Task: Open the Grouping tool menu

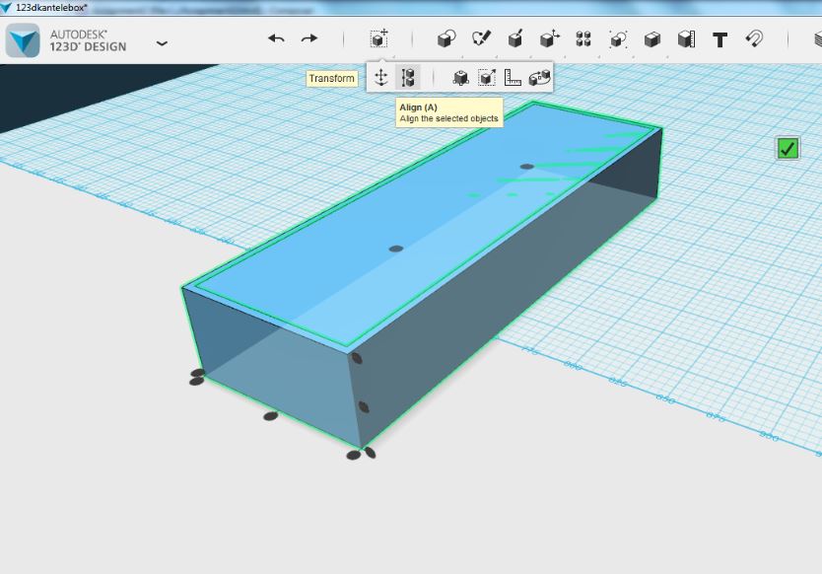Action: pyautogui.click(x=619, y=39)
